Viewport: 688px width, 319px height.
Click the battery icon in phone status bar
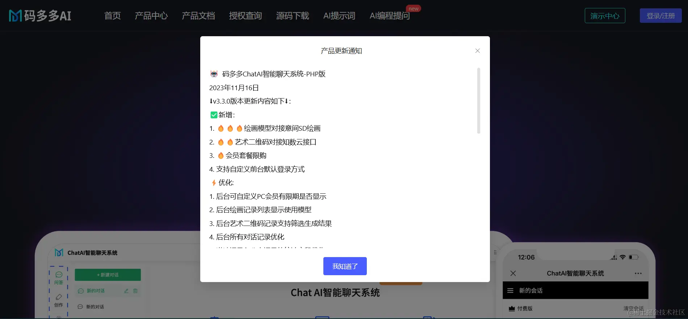[634, 257]
